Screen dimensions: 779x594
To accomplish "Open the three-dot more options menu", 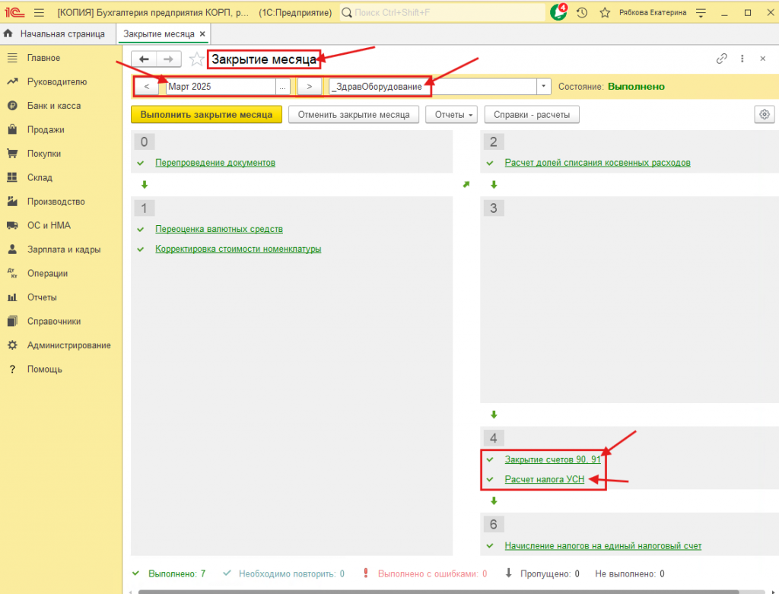I will pos(742,59).
